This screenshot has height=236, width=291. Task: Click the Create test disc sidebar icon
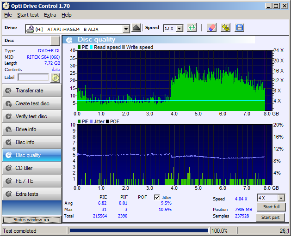coord(8,103)
